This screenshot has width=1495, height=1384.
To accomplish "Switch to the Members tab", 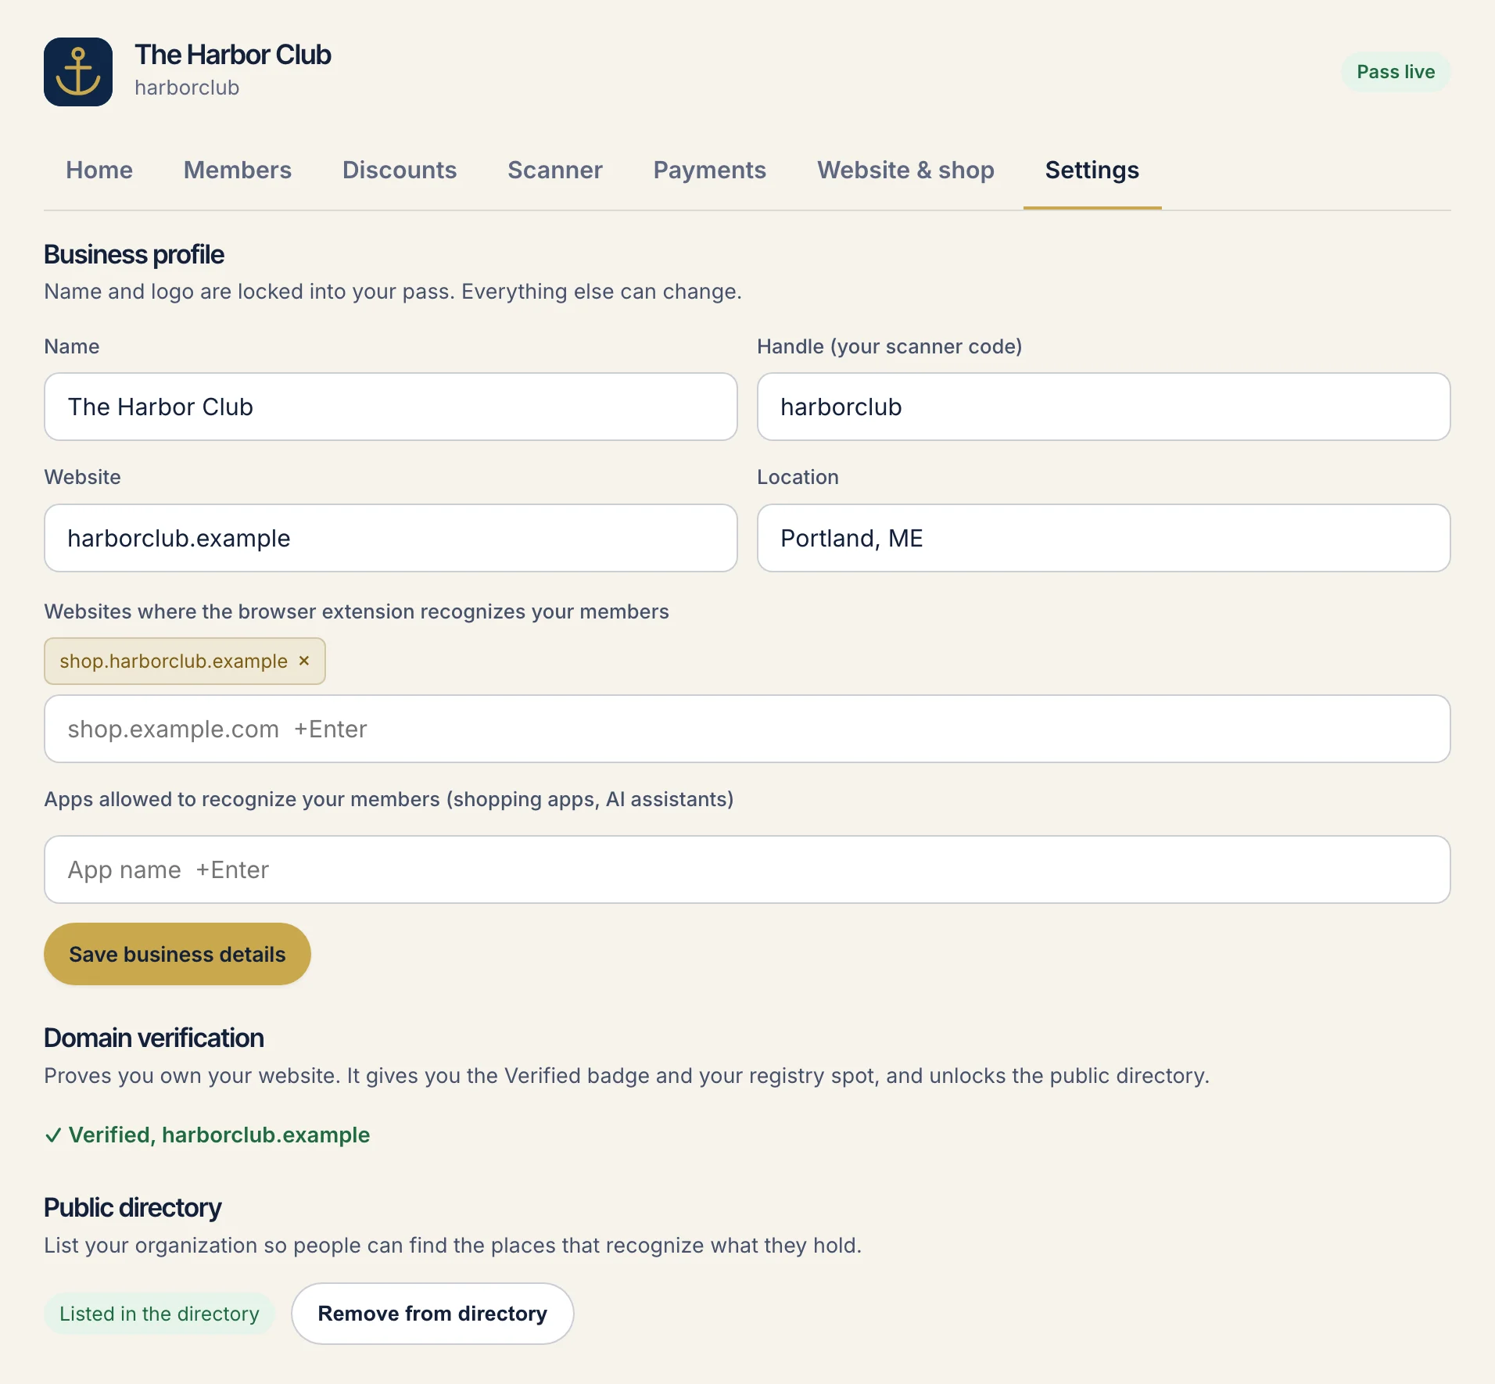I will [238, 170].
